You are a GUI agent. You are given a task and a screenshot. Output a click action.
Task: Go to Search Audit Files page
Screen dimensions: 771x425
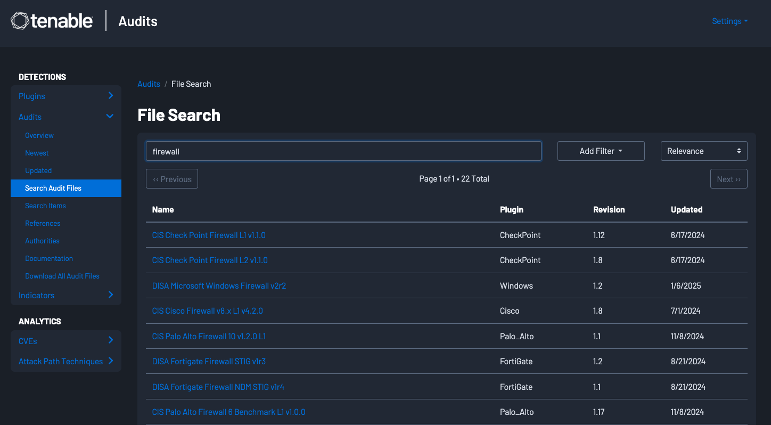tap(53, 188)
